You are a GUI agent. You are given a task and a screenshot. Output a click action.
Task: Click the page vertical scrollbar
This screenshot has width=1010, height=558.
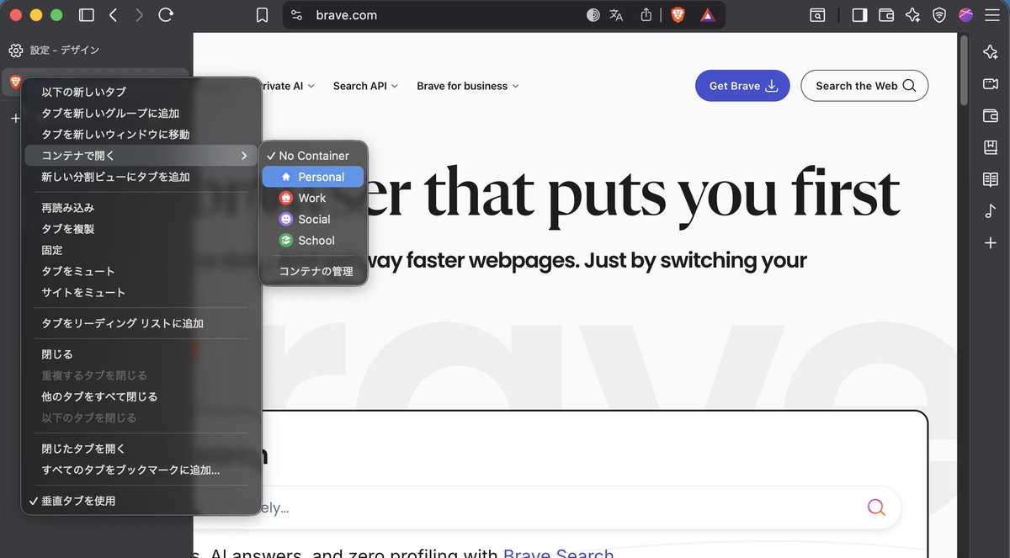pos(965,72)
